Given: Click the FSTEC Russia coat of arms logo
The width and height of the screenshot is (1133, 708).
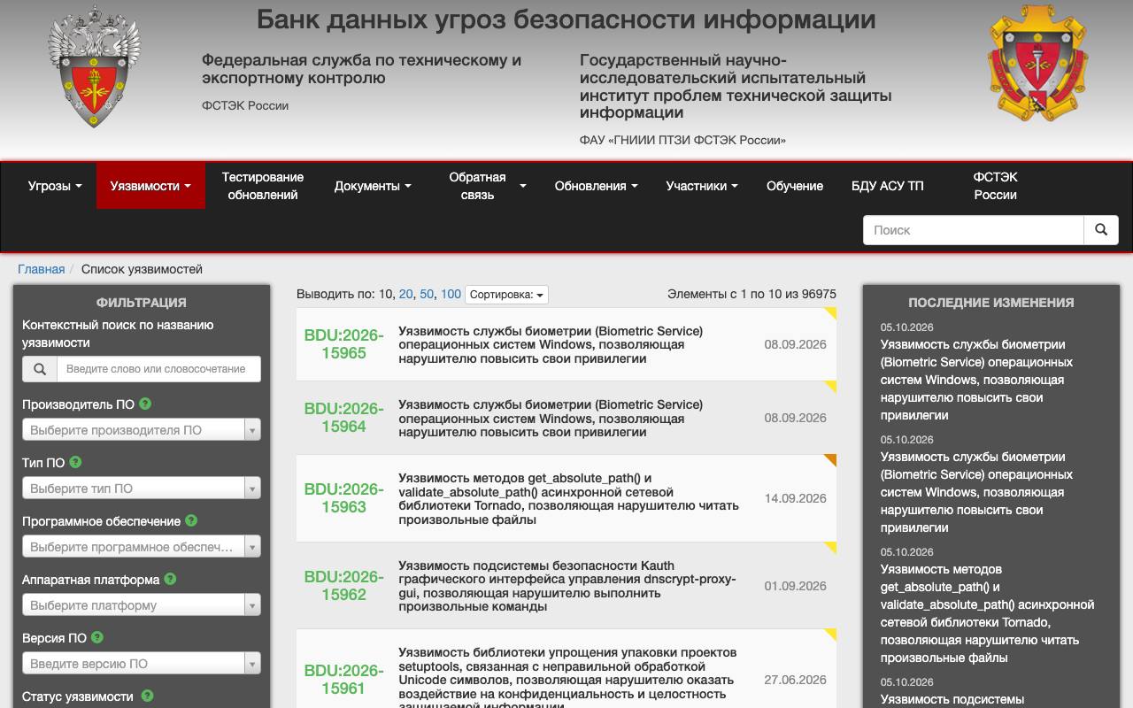Looking at the screenshot, I should (x=94, y=66).
